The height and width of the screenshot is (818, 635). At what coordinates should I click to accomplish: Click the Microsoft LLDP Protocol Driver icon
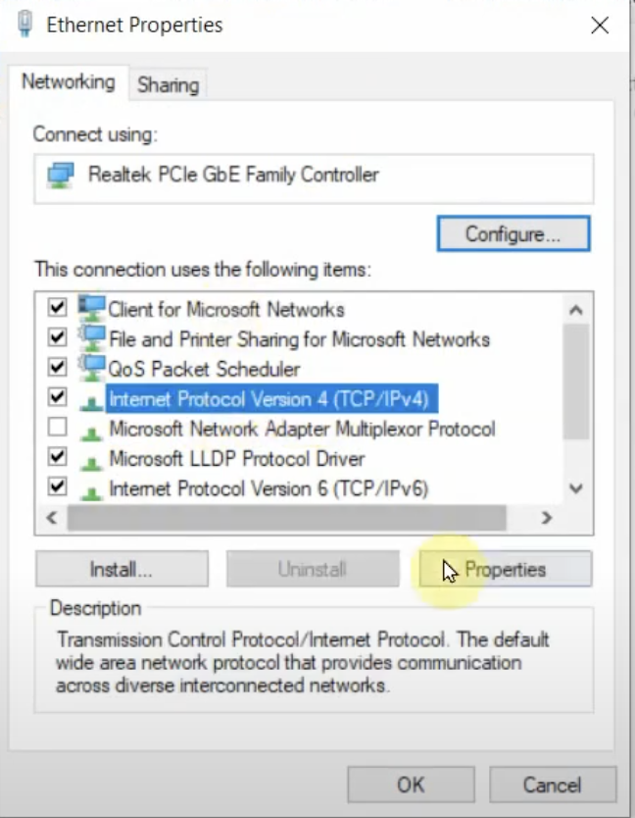coord(92,462)
